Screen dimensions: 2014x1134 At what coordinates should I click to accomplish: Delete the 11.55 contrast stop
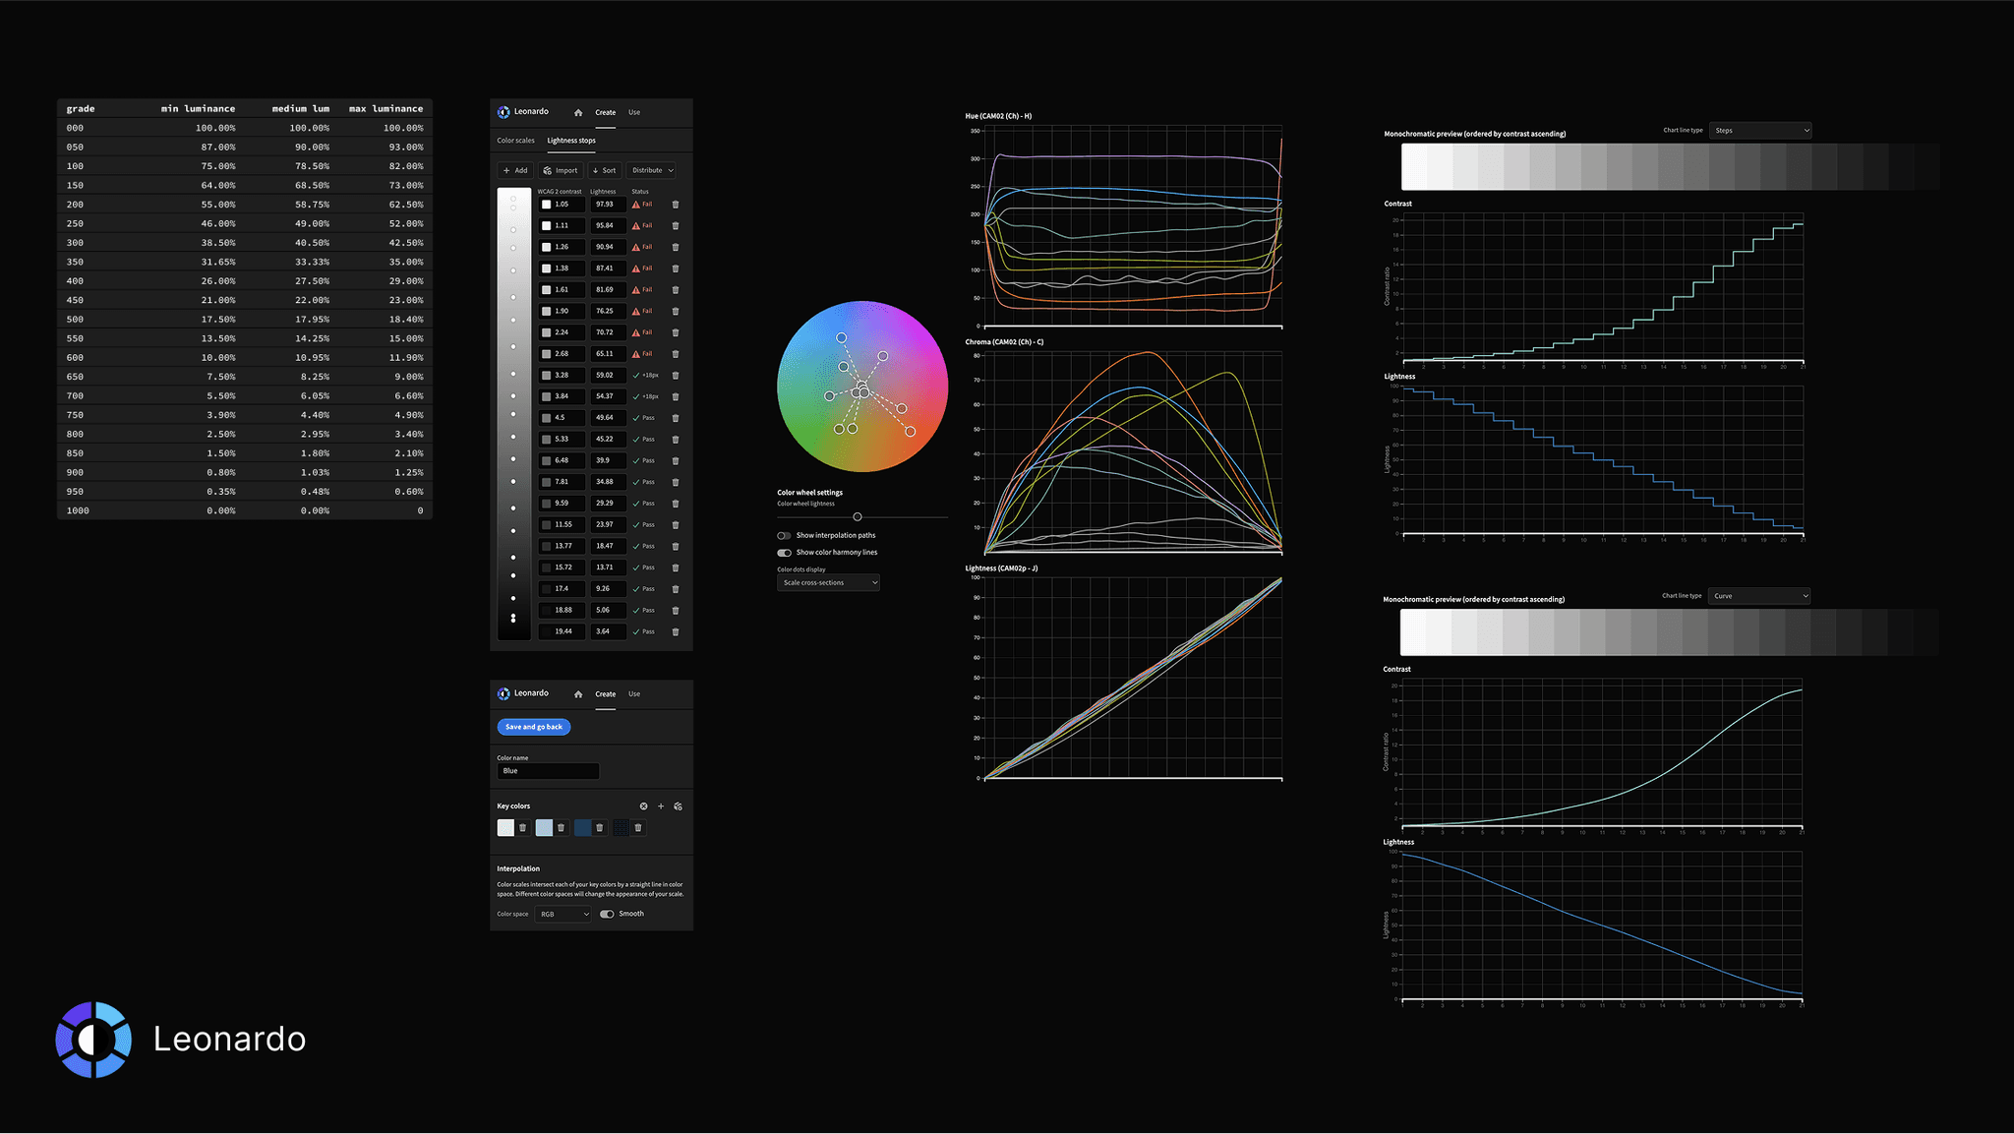click(676, 525)
